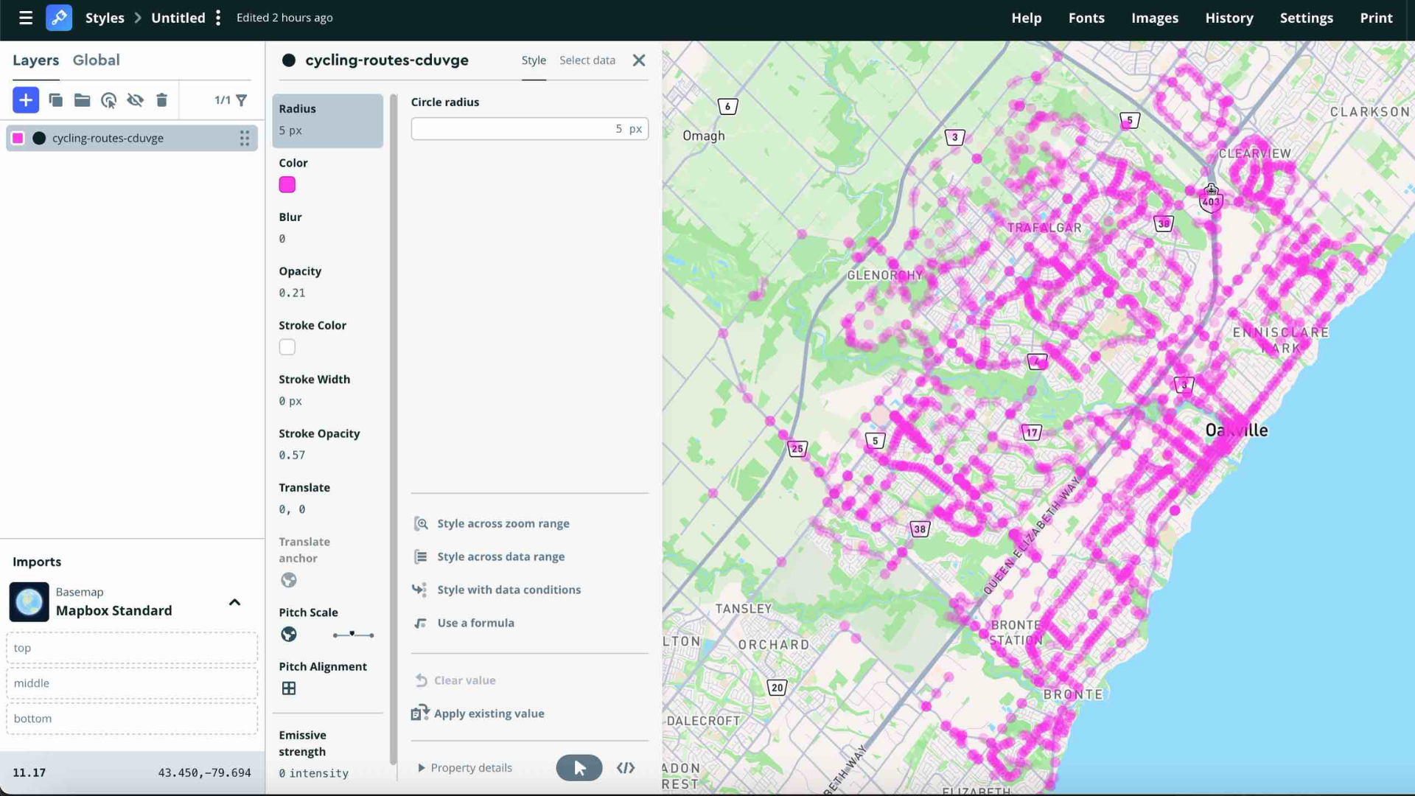Click the Pitch Alignment grid icon

tap(288, 688)
